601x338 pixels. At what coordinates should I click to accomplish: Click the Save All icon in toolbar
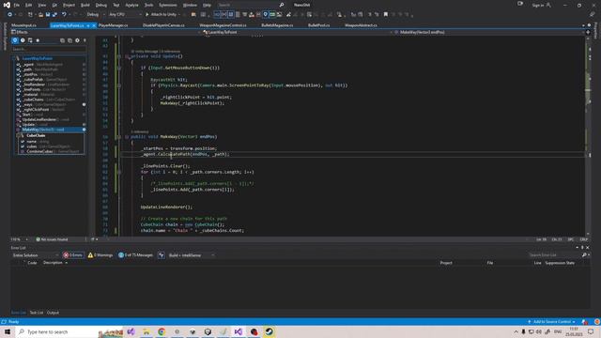click(54, 15)
